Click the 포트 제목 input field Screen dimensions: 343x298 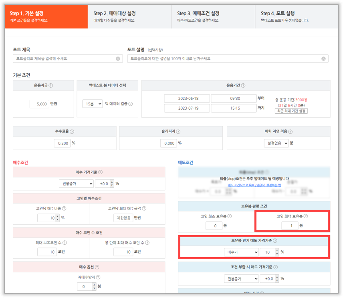pos(64,59)
